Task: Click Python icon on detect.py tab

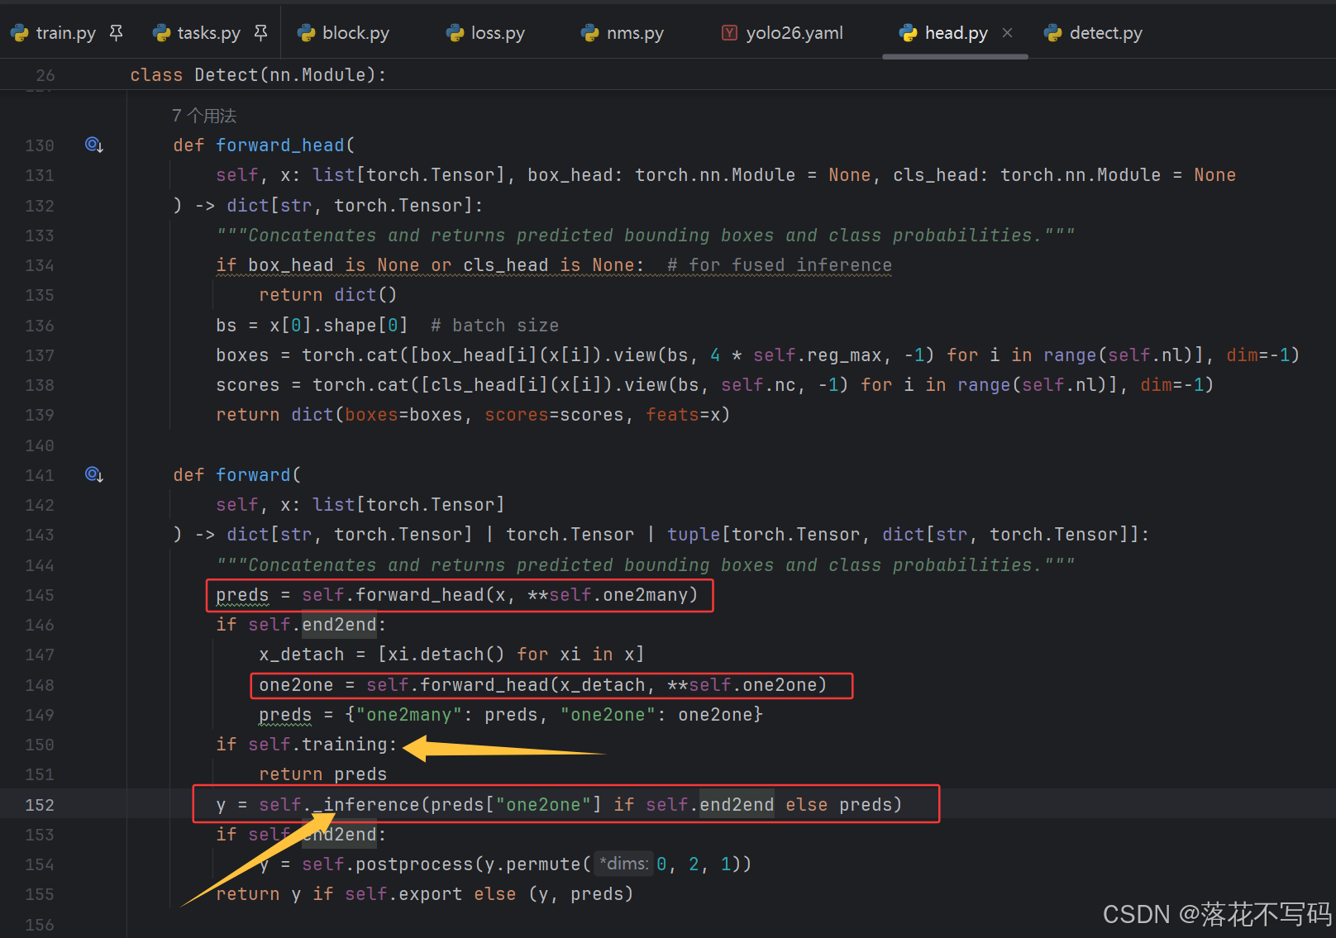Action: click(1052, 33)
